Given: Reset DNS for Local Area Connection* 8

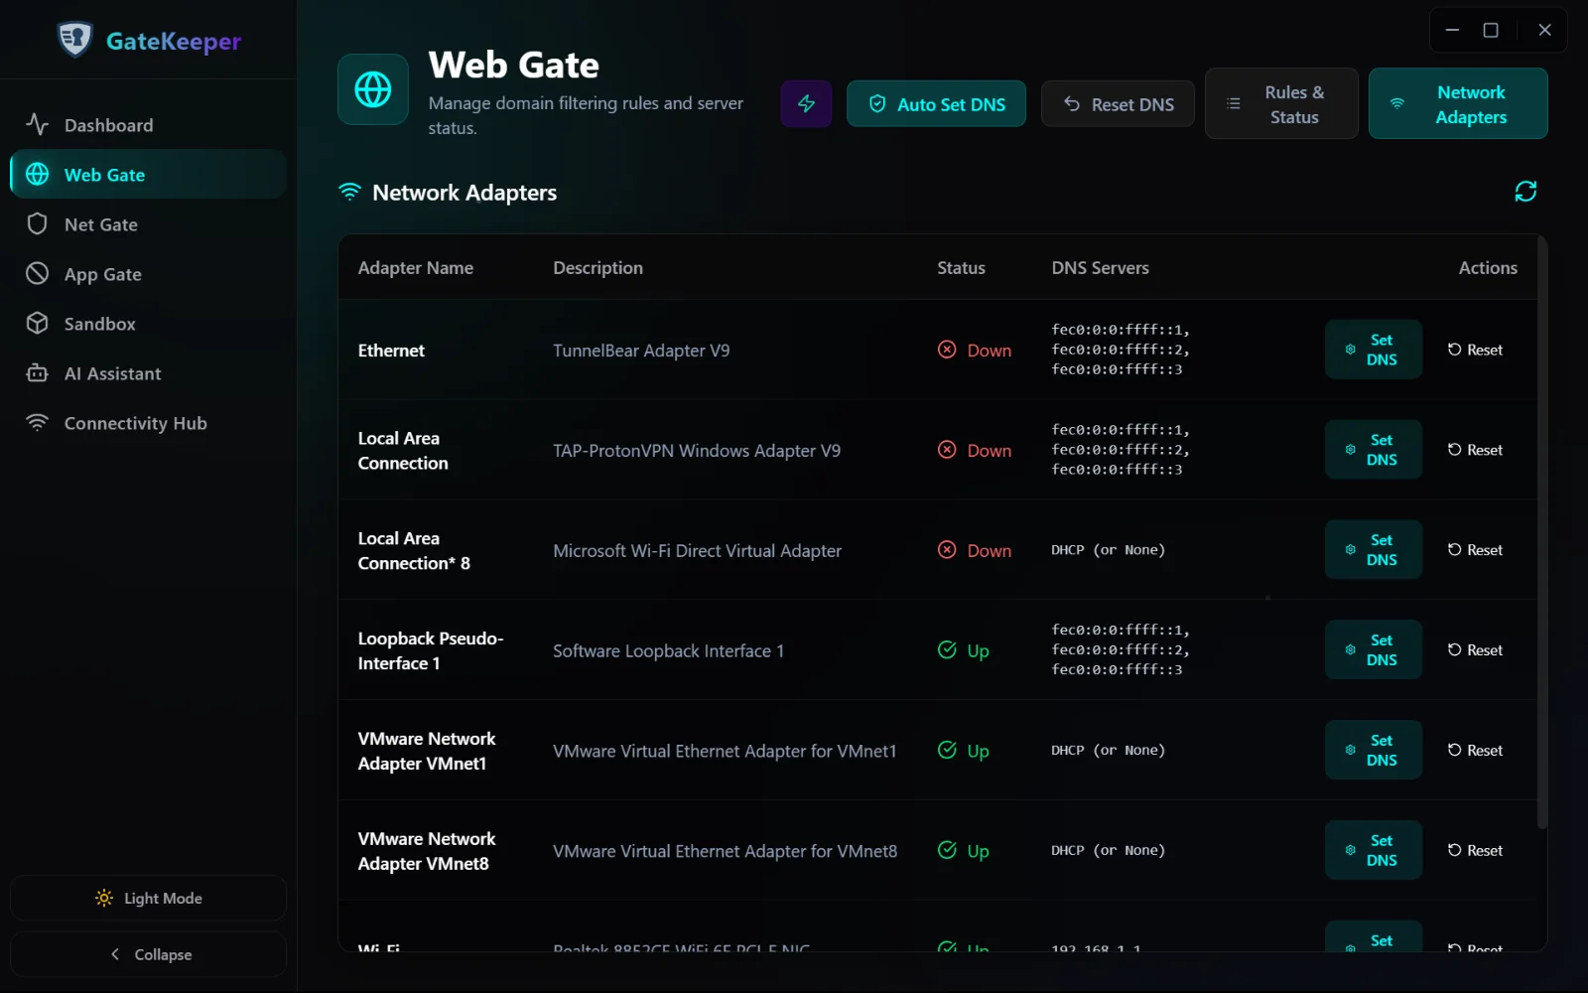Looking at the screenshot, I should click(x=1475, y=550).
